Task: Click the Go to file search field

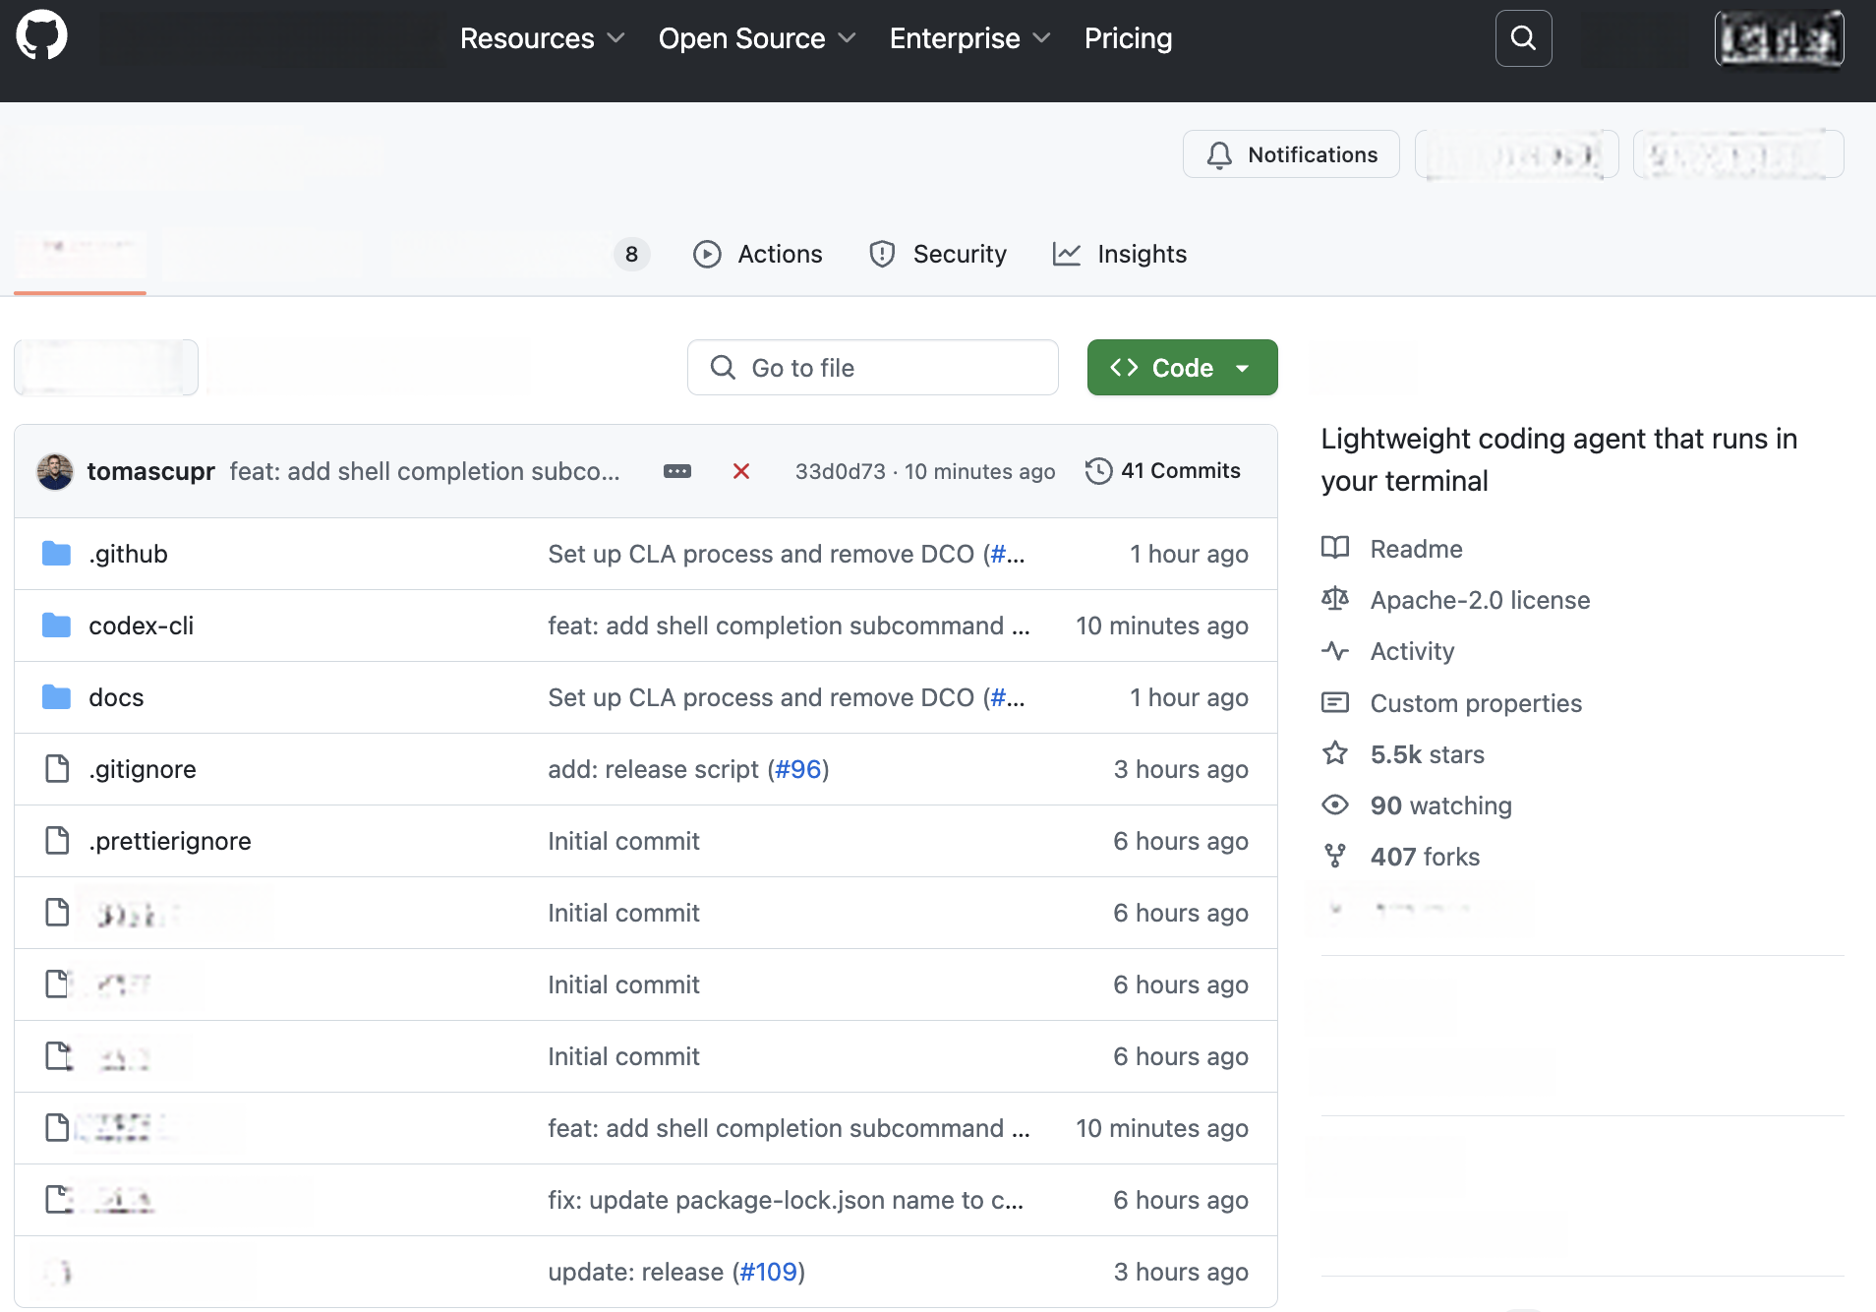Action: point(873,368)
